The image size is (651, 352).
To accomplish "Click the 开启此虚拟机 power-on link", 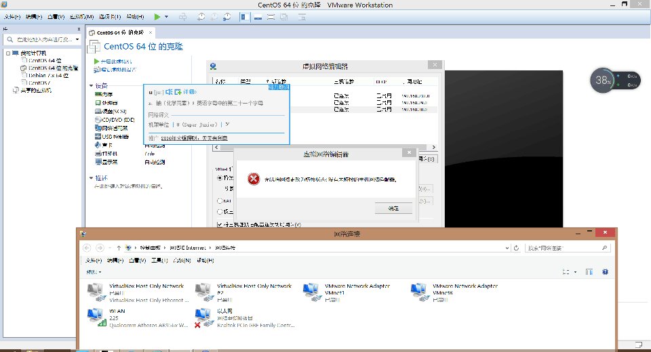I will 116,62.
